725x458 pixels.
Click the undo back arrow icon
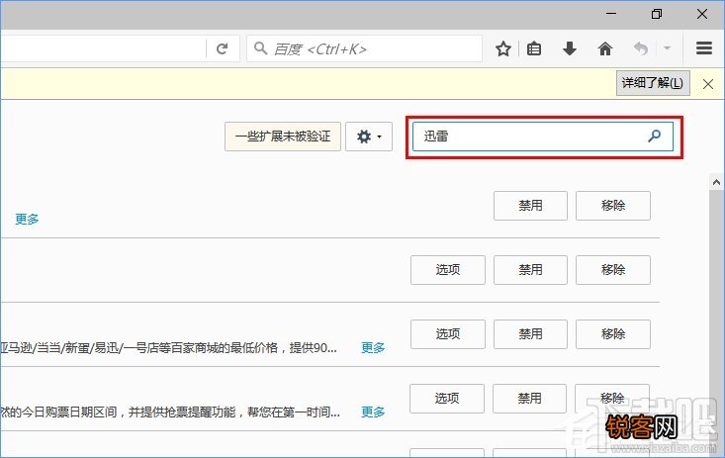click(640, 48)
